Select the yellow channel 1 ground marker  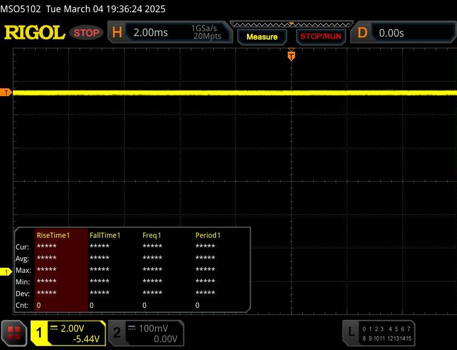[6, 272]
